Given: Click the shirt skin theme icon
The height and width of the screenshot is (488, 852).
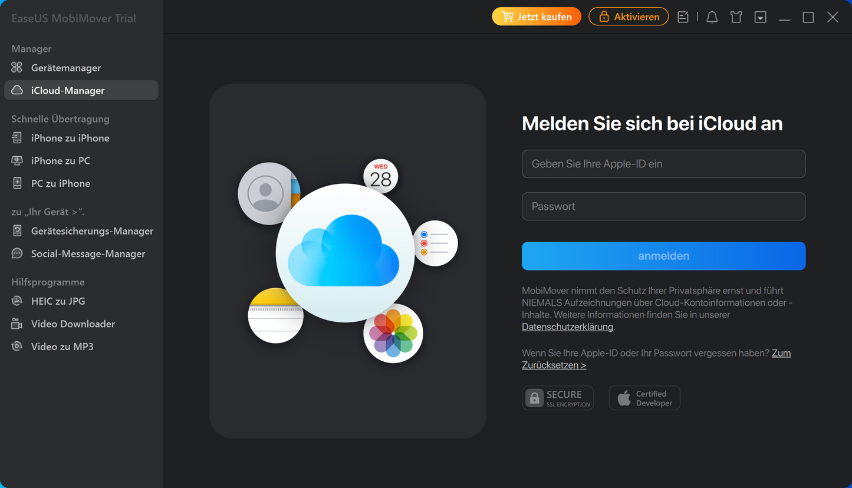Looking at the screenshot, I should tap(736, 17).
